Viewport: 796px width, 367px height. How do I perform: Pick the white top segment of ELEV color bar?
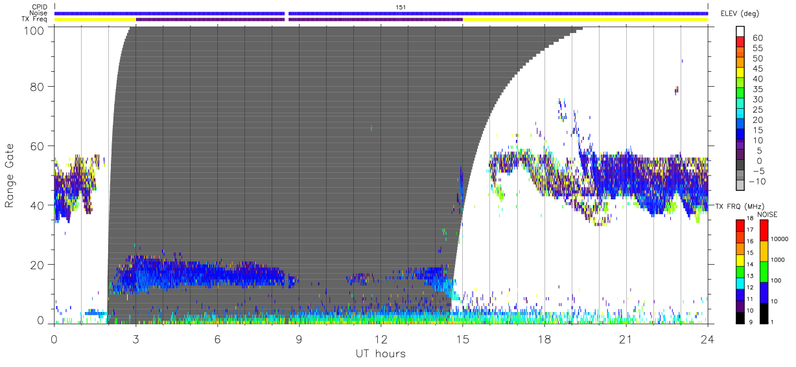coord(740,32)
